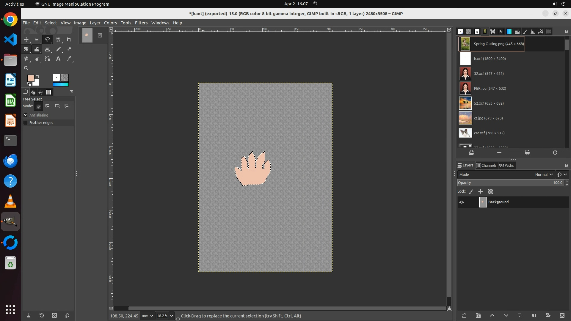Open the Filters menu

(141, 23)
